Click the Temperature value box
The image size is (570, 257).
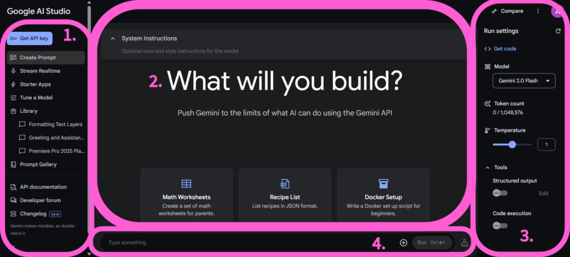(x=546, y=144)
